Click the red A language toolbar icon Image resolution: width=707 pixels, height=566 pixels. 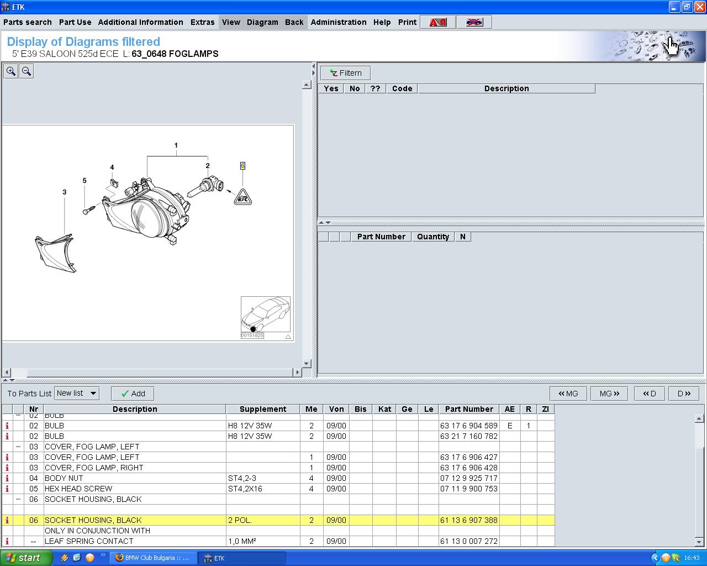point(438,22)
